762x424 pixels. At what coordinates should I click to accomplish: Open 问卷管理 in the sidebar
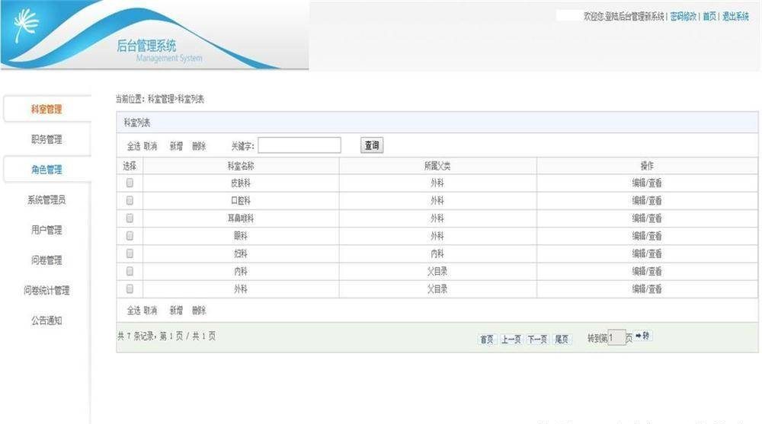pos(46,260)
